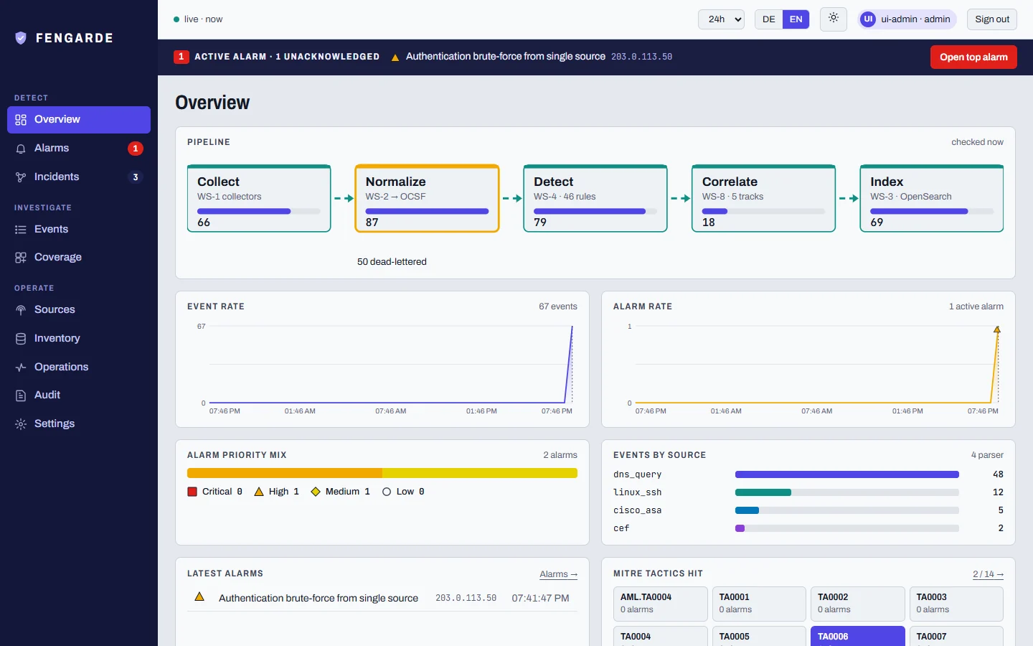1033x646 pixels.
Task: Click the warning triangle in the alarm banner
Action: 395,57
